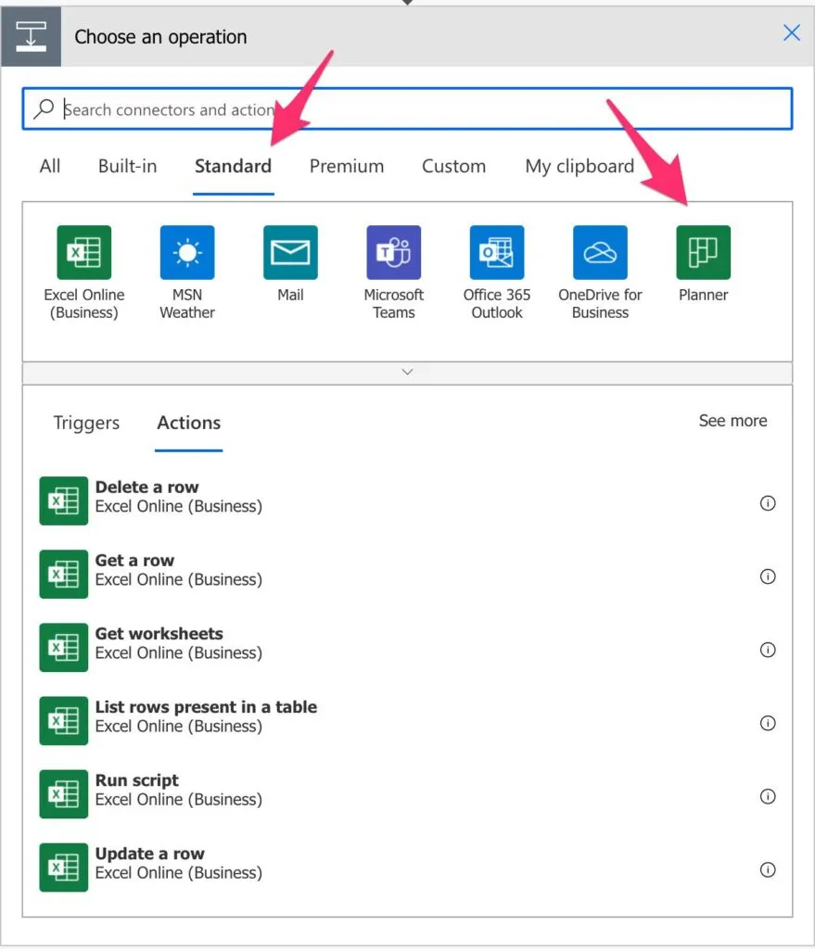Pick the OneDrive for Business connector
Viewport: 815px width, 949px height.
coord(600,252)
